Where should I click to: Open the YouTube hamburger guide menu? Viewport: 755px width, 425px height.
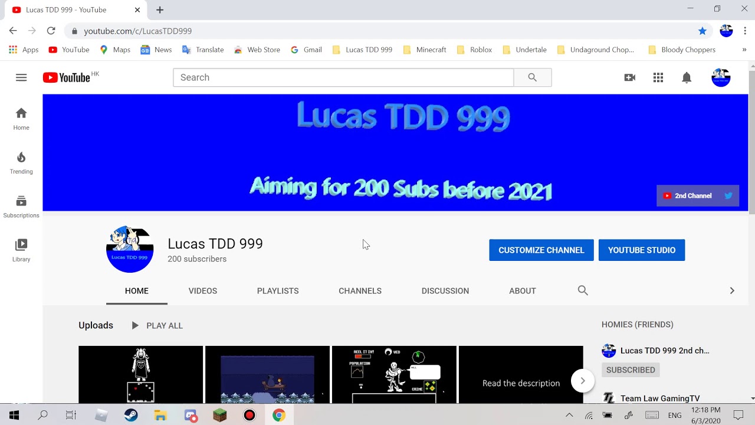21,77
